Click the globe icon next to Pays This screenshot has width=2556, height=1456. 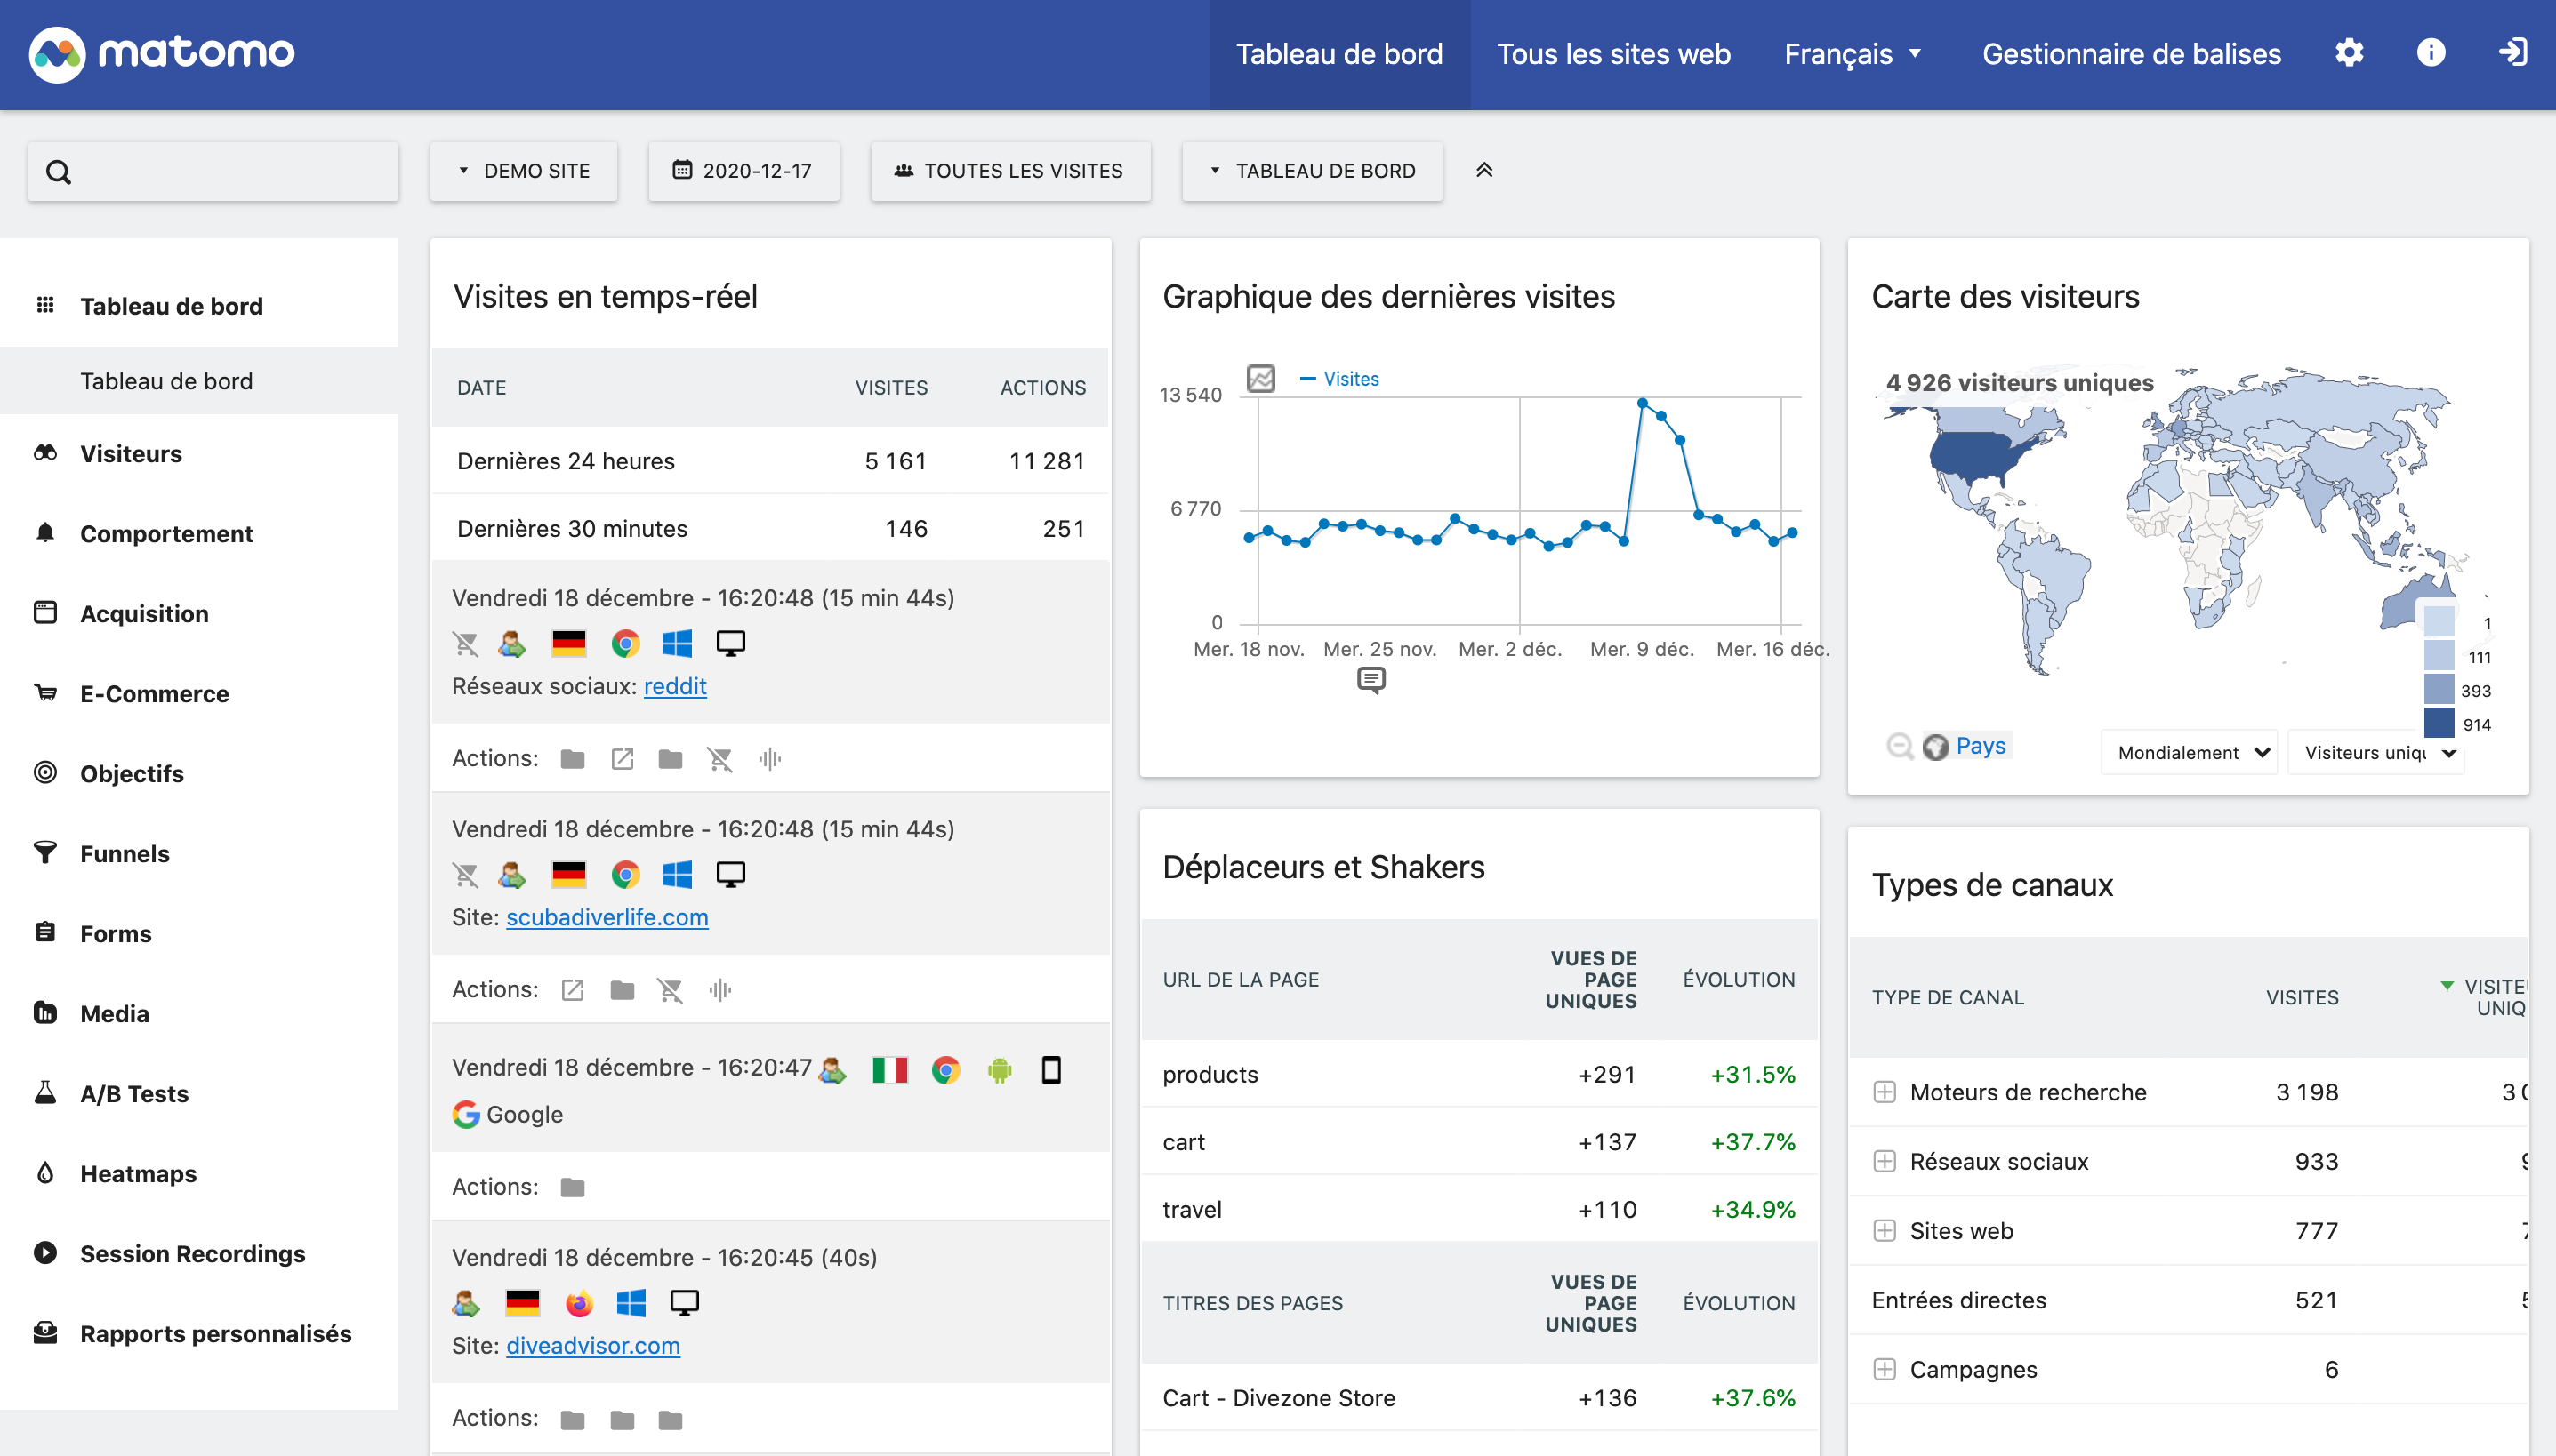(x=1936, y=747)
